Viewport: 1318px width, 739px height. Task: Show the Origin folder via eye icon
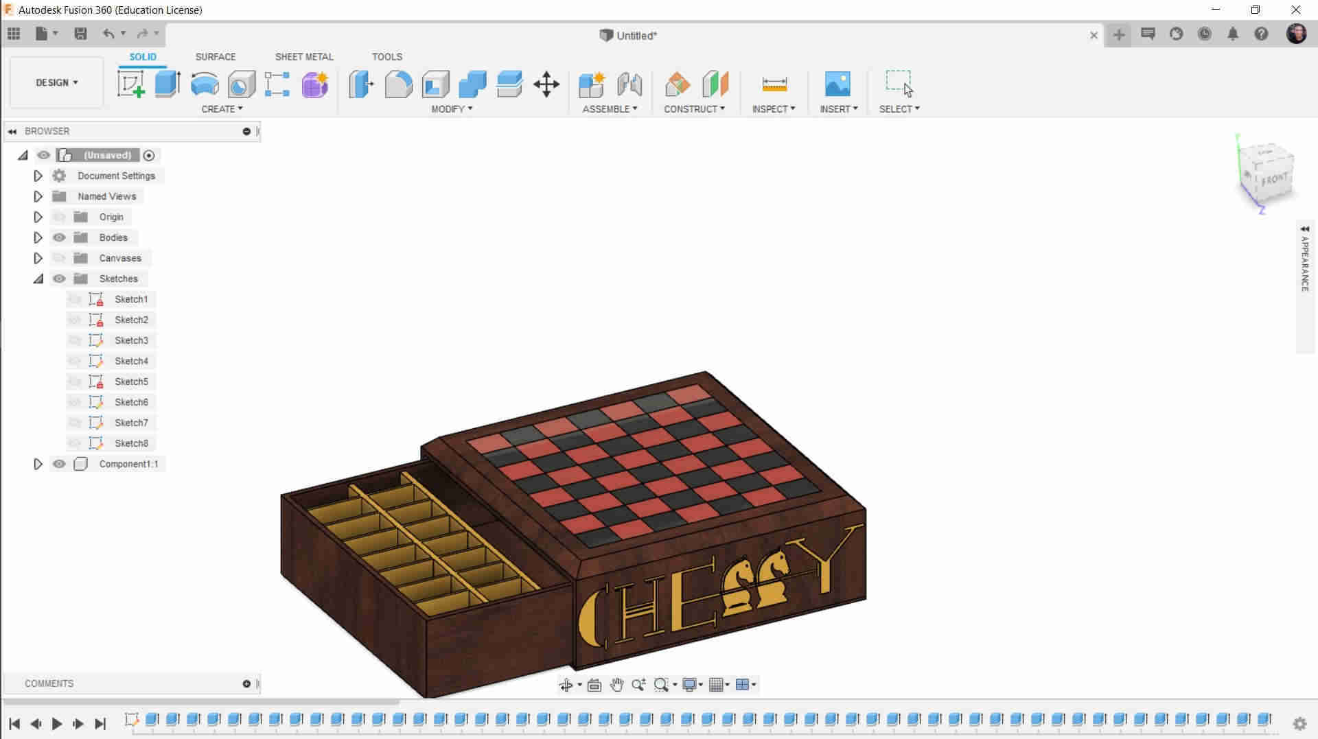pos(60,217)
